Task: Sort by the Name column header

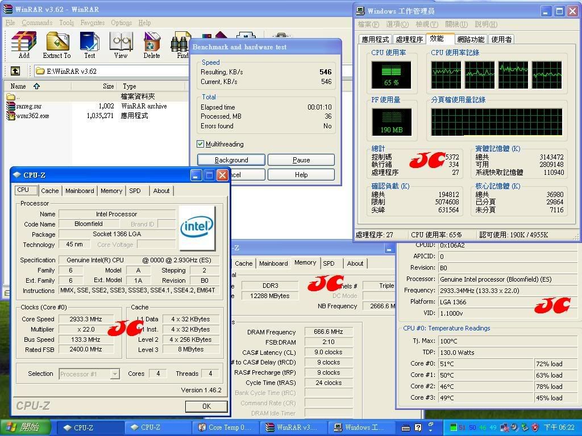Action: [x=37, y=86]
